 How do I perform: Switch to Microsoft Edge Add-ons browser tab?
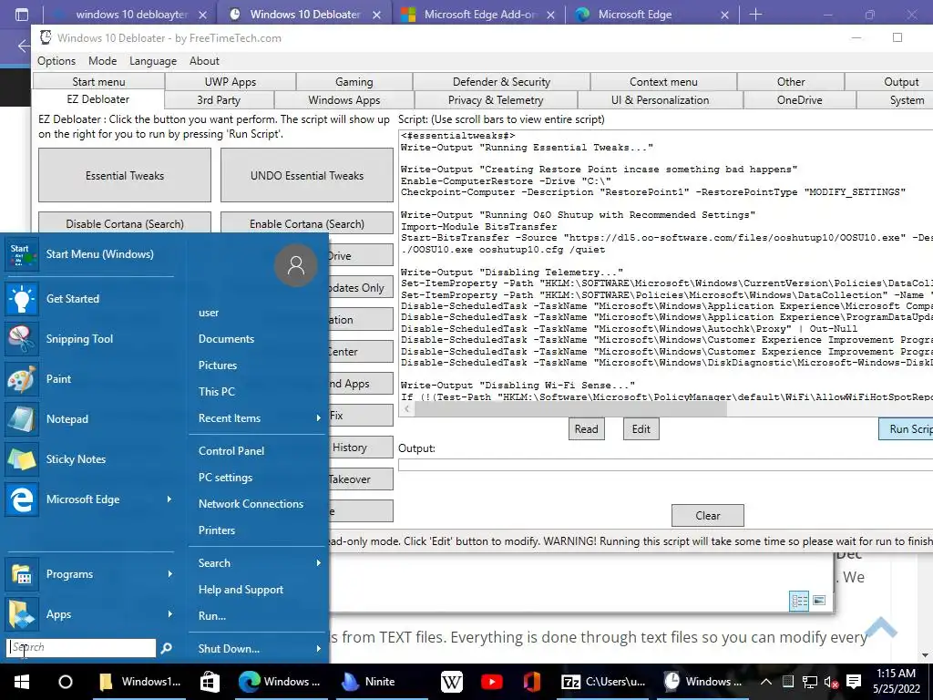479,15
